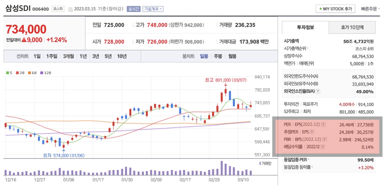Viewport: 386px width, 189px height.
Task: Select the 1주일 line chart period
Action: (x=52, y=56)
